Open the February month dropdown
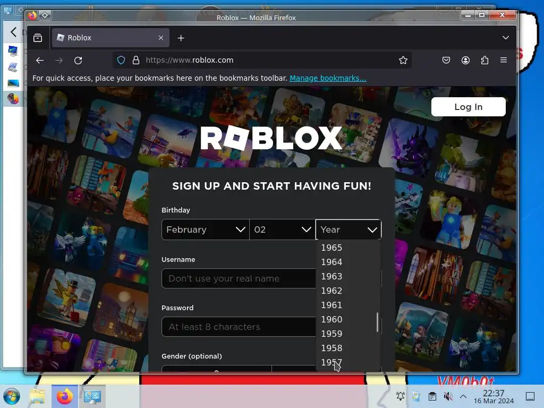This screenshot has height=408, width=544. click(x=206, y=229)
